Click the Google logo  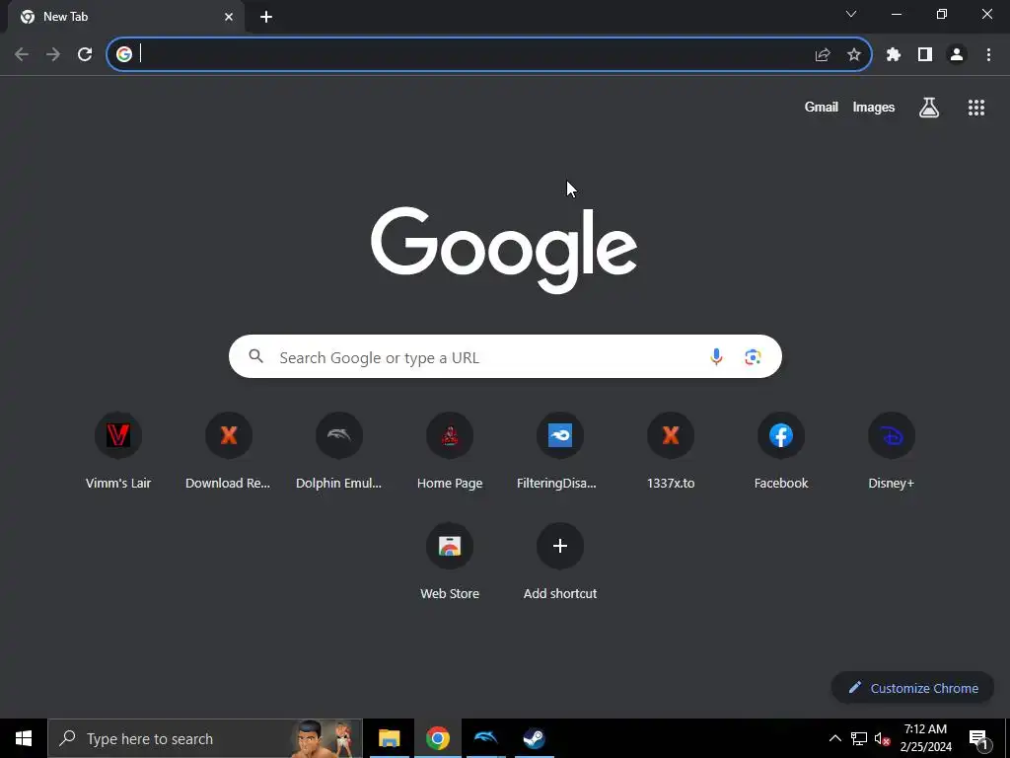click(504, 250)
